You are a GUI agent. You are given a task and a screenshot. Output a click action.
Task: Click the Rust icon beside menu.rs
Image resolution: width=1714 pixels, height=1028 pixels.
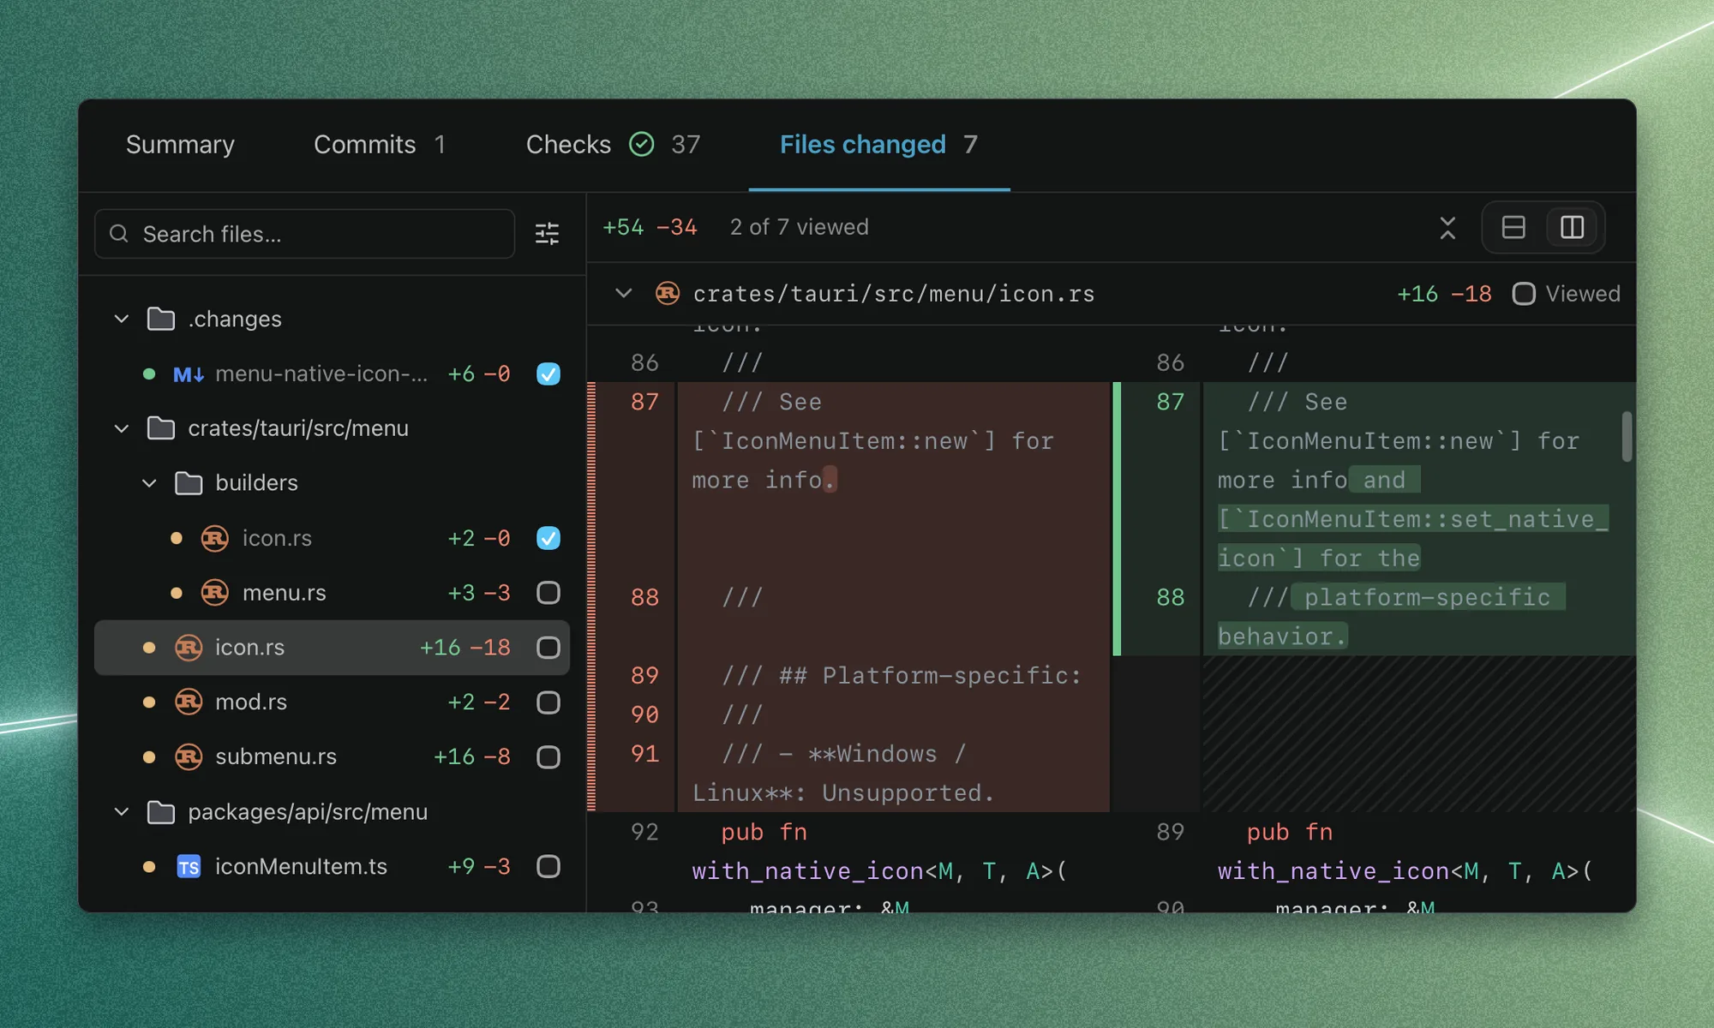[x=214, y=593]
